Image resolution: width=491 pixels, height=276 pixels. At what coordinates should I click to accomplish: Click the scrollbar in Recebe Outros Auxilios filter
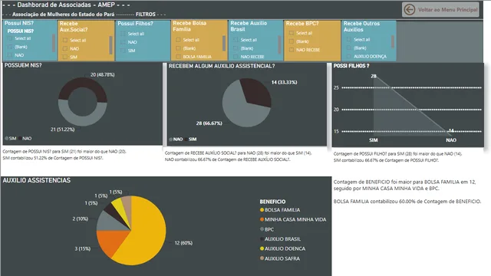pyautogui.click(x=393, y=41)
